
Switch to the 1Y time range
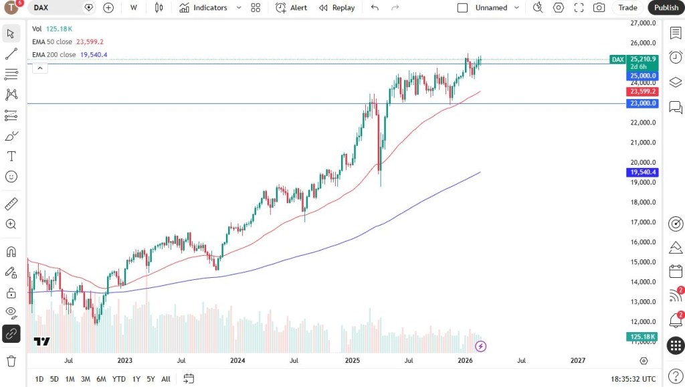[x=136, y=379]
